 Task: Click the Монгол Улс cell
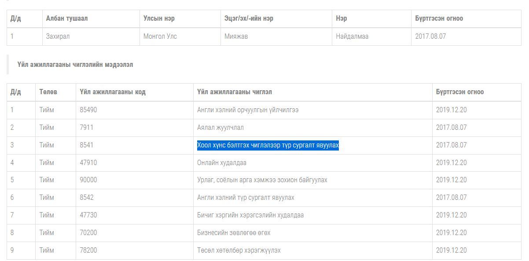click(160, 37)
